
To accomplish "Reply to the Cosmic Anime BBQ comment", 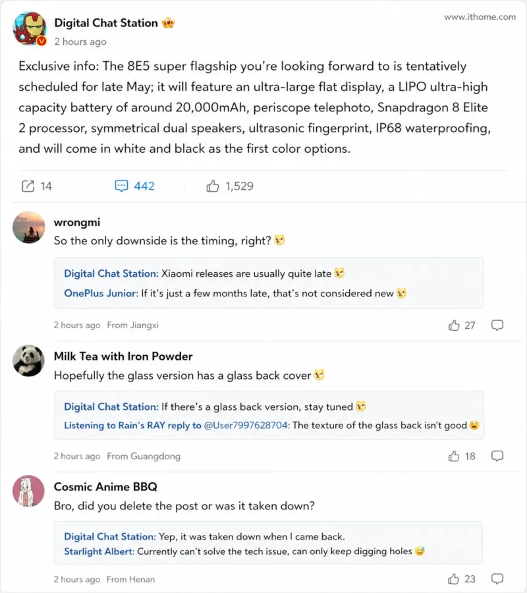I will [x=498, y=579].
